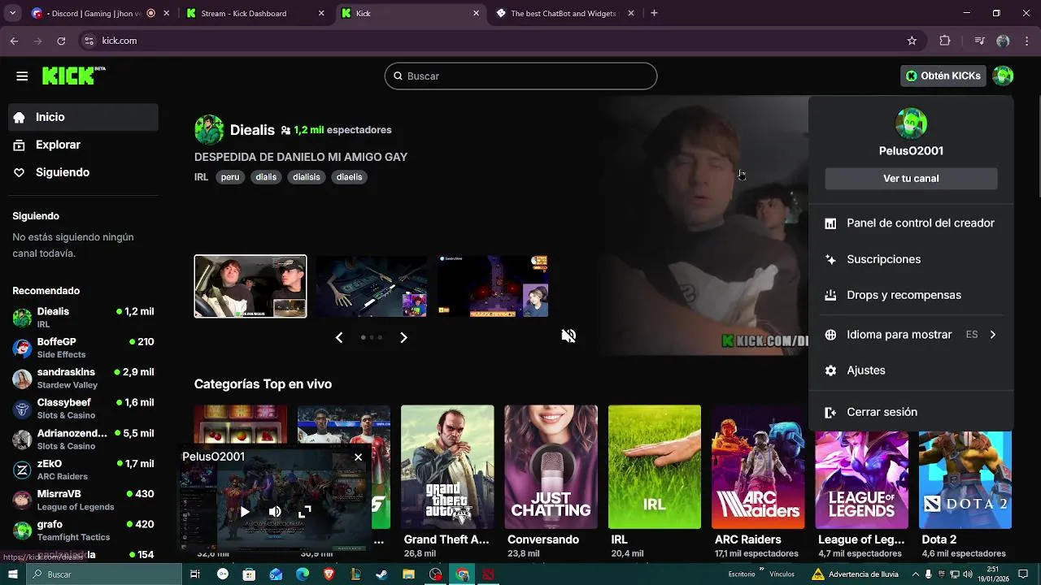Click the Obtén KICKs button
This screenshot has width=1041, height=585.
(x=943, y=76)
